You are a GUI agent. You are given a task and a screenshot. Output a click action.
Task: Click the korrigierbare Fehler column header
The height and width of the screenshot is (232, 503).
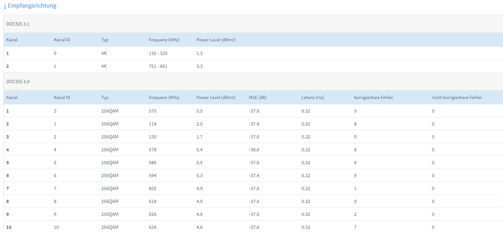(x=374, y=98)
